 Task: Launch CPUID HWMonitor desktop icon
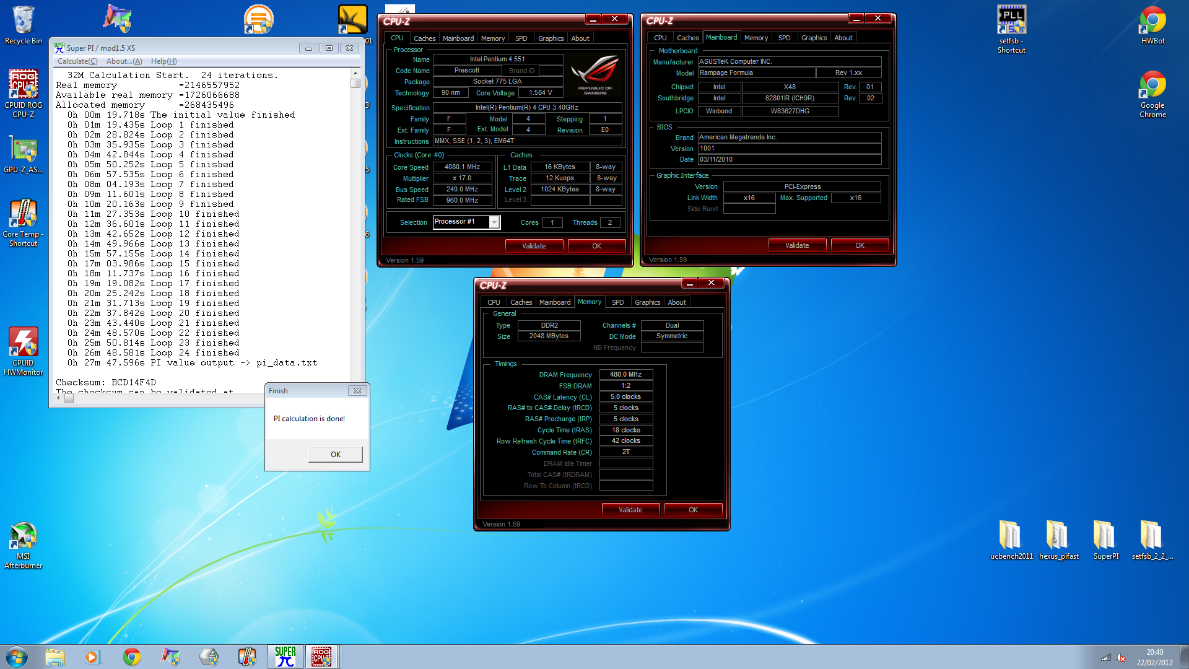[23, 351]
